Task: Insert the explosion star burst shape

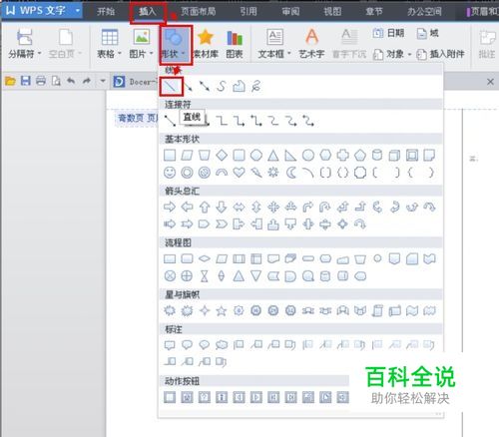Action: (x=170, y=311)
